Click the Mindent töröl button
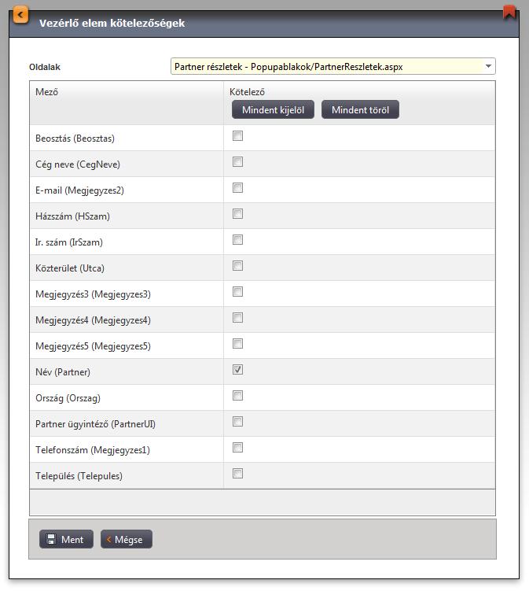This screenshot has width=529, height=591. (x=360, y=109)
